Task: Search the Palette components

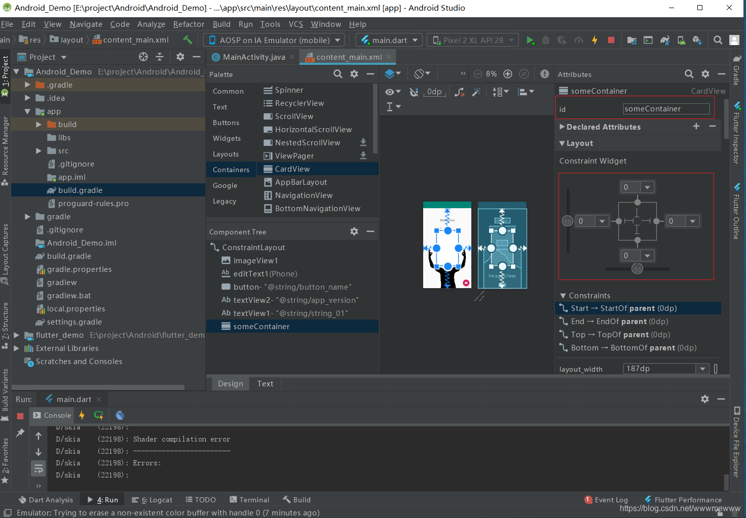Action: coord(338,74)
